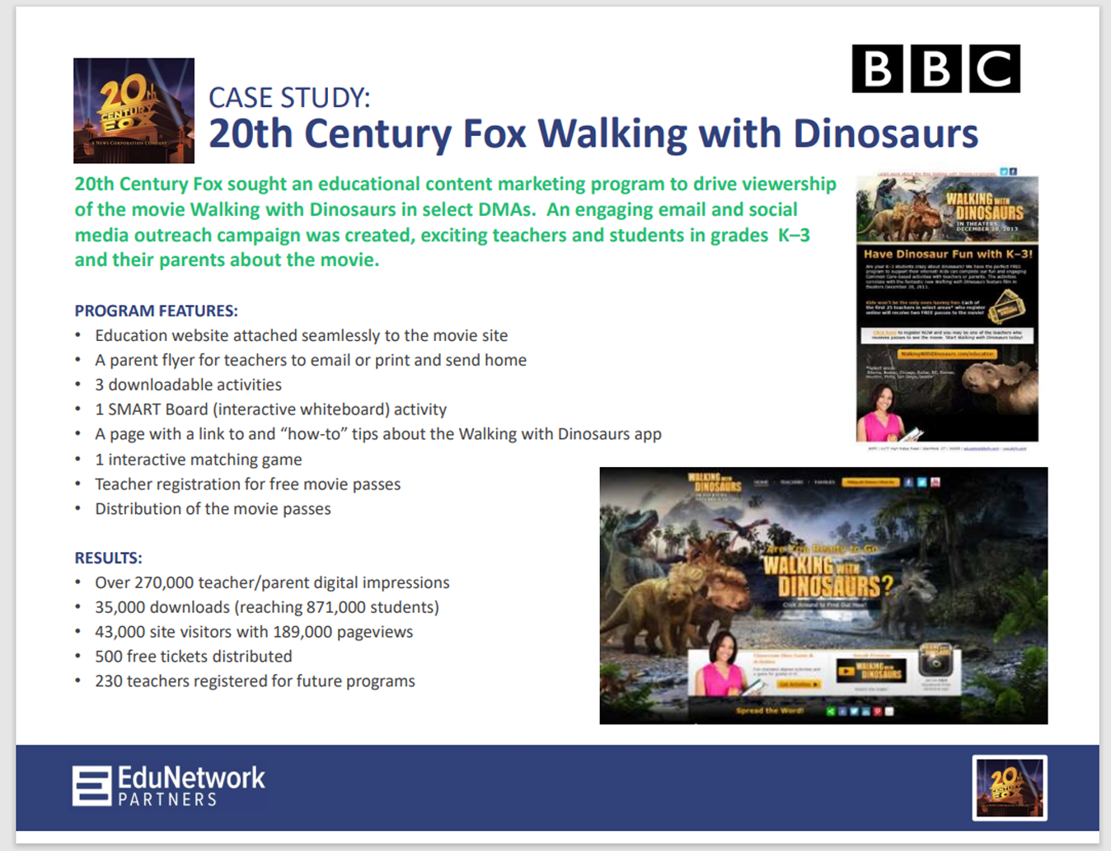Screen dimensions: 1111x851
Task: Click the 20th Century Fox logo beside the title
Action: 134,110
